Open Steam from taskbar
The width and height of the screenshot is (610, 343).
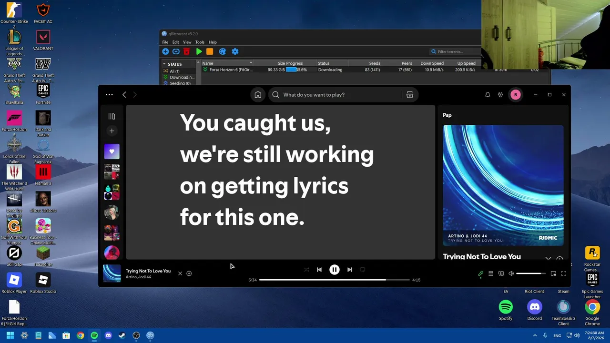(122, 335)
